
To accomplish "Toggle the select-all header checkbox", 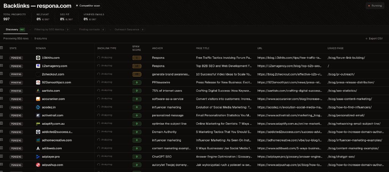I will (2, 48).
